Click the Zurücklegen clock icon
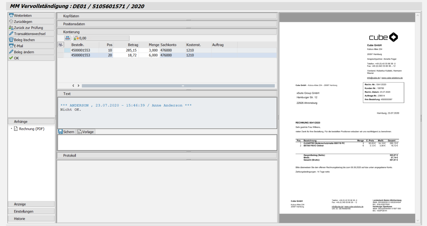Viewport: 427px width, 226px height. click(x=11, y=21)
